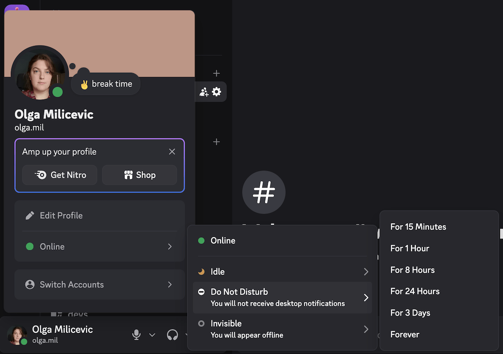This screenshot has height=354, width=503.
Task: Click Olga Milicevic's avatar thumbnail
Action: point(17,334)
